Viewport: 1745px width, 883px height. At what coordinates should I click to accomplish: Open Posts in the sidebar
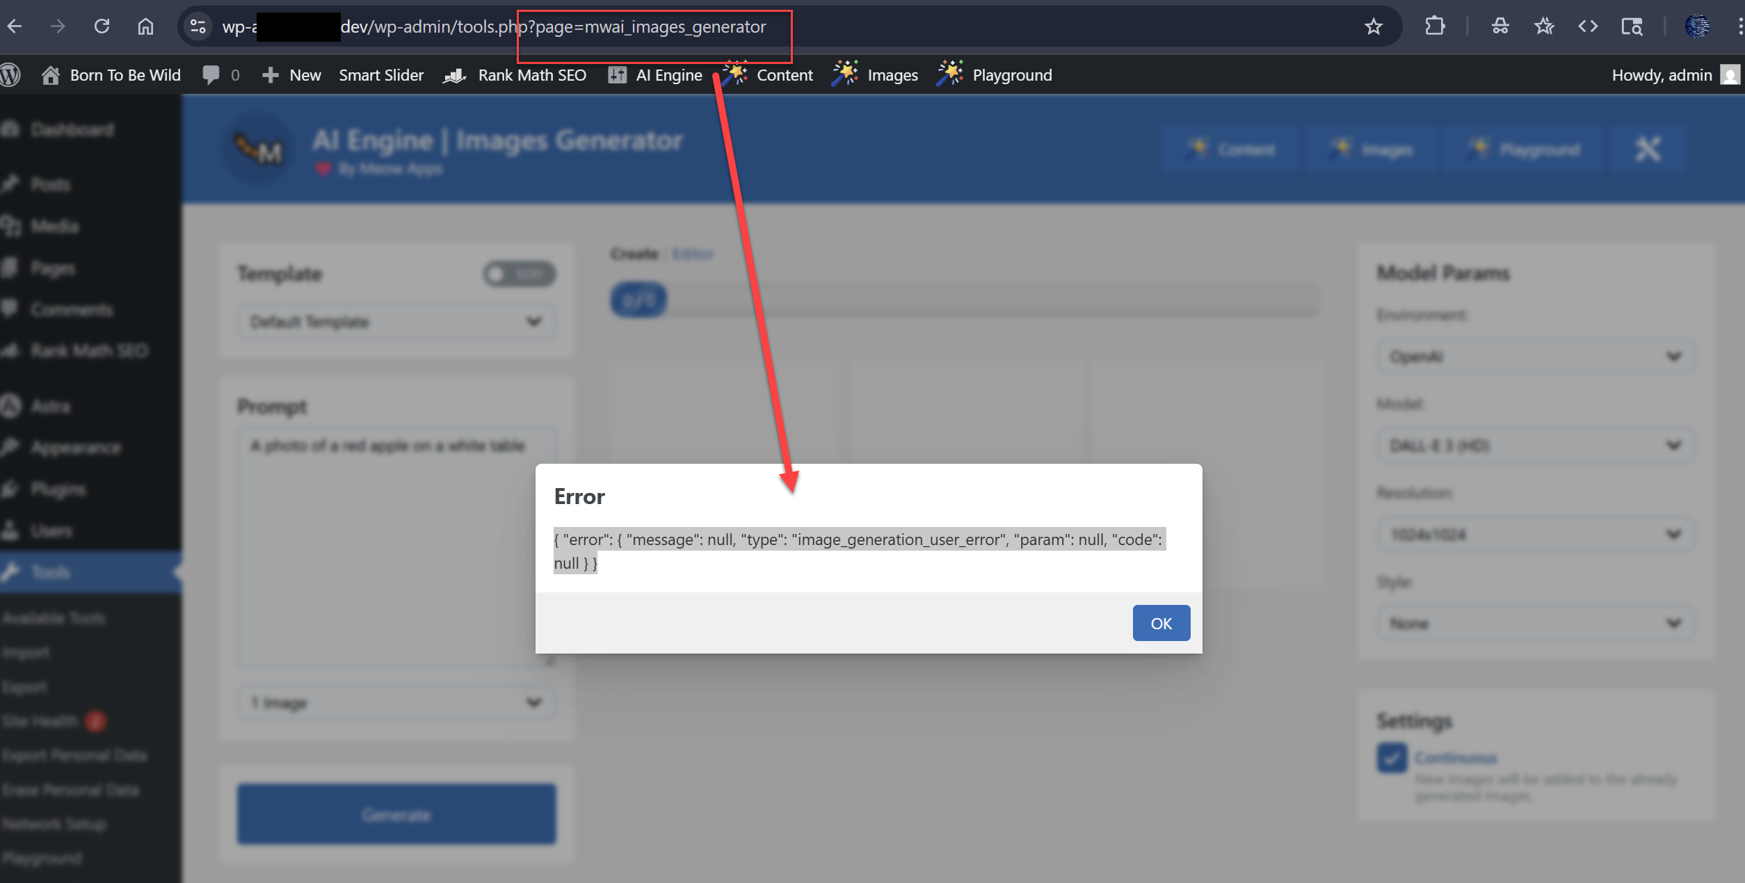click(50, 184)
